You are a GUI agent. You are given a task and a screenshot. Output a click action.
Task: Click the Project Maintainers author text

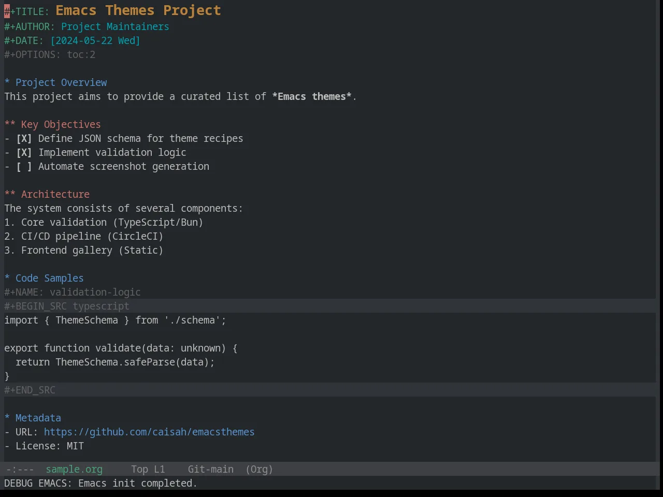pyautogui.click(x=115, y=27)
